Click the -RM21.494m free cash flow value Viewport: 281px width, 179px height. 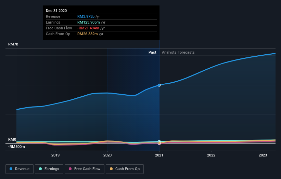click(x=88, y=28)
